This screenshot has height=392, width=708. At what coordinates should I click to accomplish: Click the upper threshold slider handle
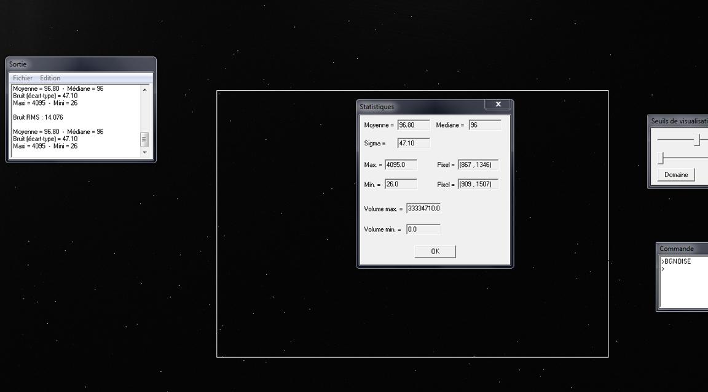click(x=697, y=140)
